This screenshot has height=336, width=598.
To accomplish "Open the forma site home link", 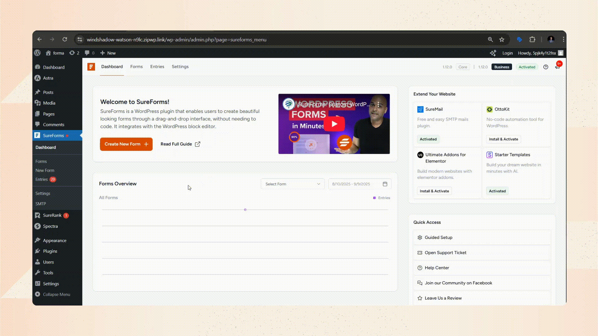I will click(55, 53).
